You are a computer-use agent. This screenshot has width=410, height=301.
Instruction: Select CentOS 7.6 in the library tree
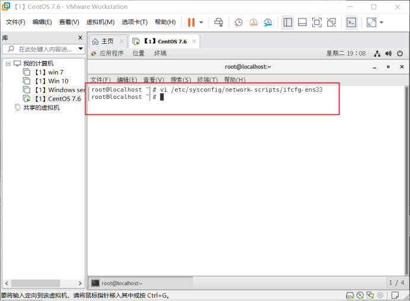(52, 99)
